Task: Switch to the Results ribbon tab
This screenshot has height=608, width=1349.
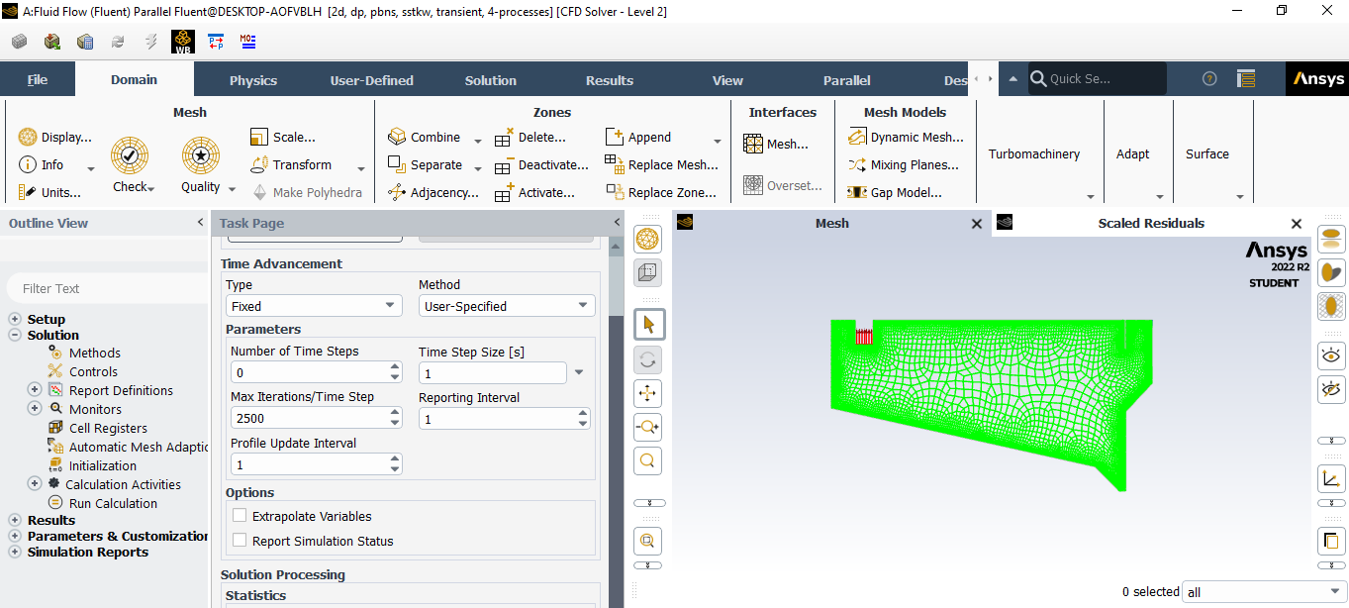Action: 610,80
